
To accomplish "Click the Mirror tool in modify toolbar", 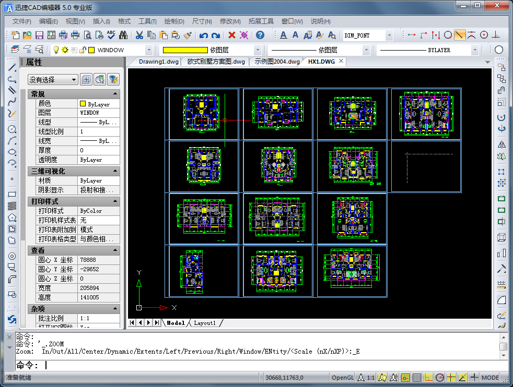I will [502, 144].
